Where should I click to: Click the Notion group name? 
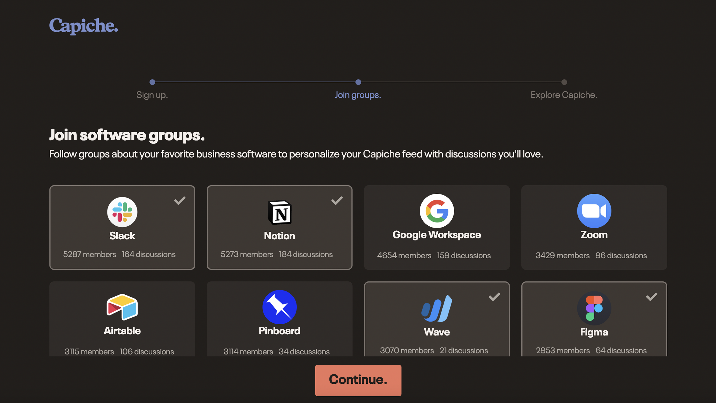(279, 236)
